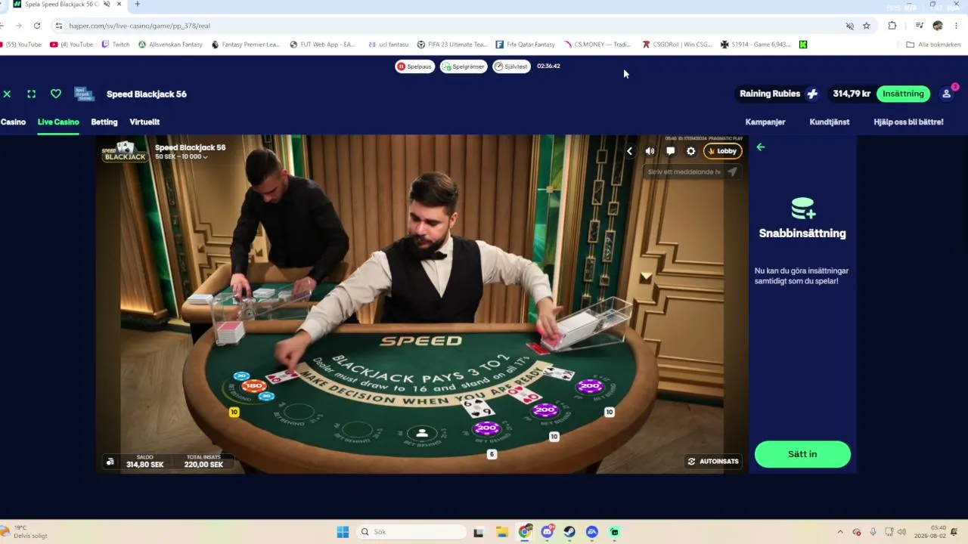Close the game with the green X icon
The height and width of the screenshot is (544, 968).
[x=7, y=94]
